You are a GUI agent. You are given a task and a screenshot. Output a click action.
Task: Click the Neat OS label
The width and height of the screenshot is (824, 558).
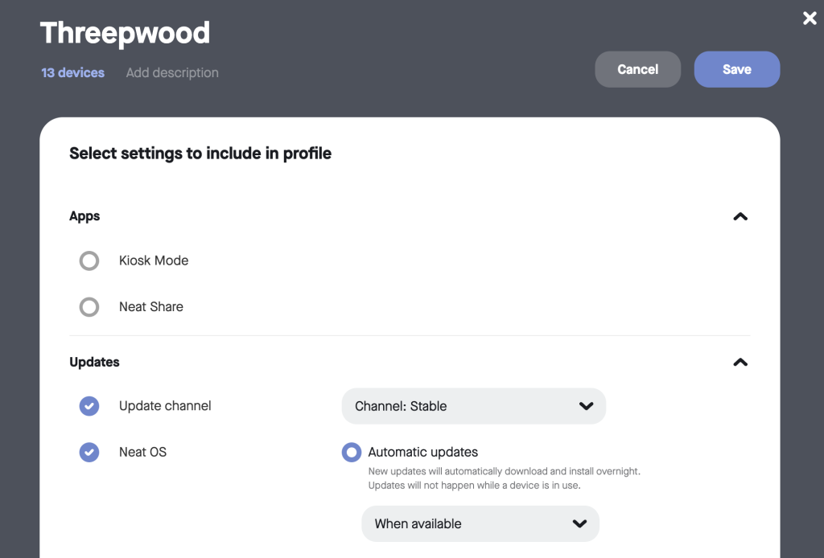[x=142, y=452]
